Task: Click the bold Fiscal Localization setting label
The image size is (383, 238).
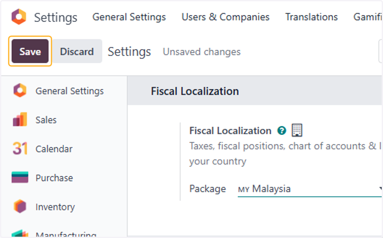Action: pos(230,130)
